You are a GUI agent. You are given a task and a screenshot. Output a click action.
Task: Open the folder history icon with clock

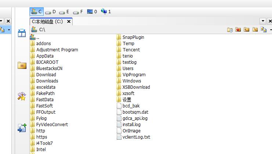230,30
